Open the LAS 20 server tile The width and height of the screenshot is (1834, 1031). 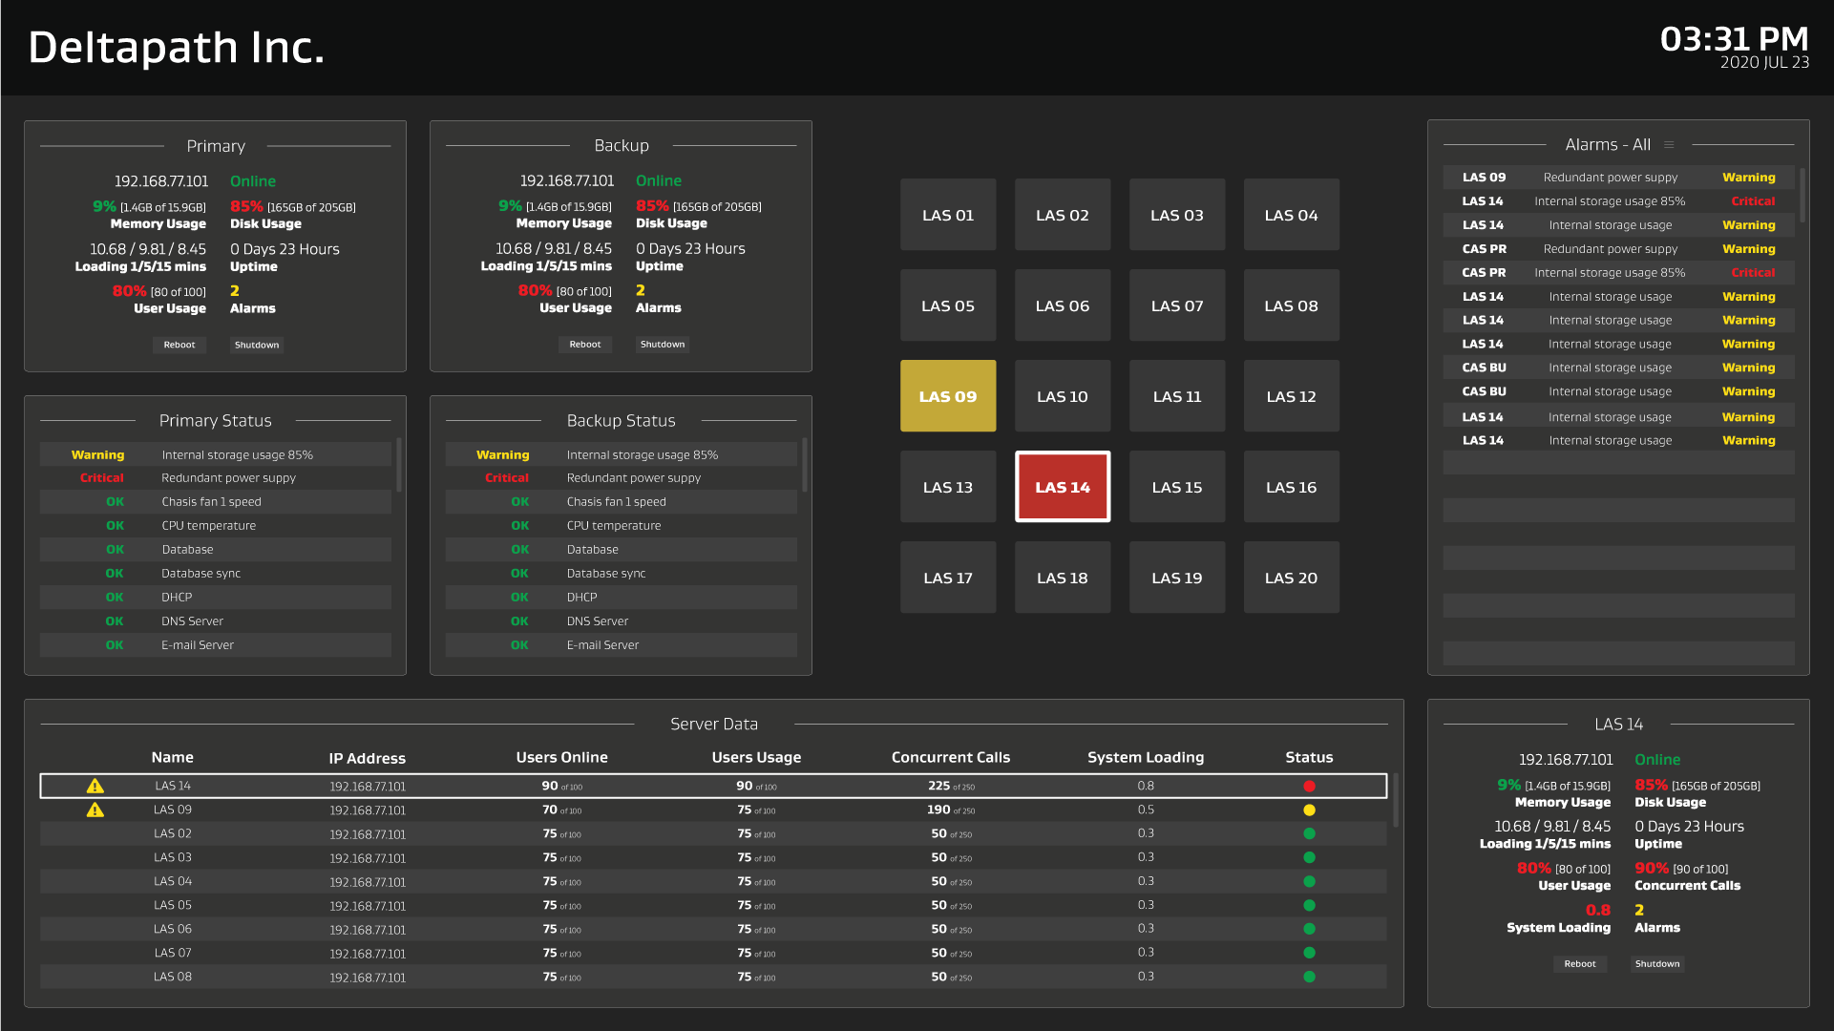point(1291,578)
